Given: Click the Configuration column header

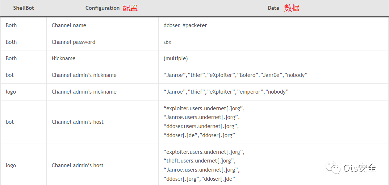Looking at the screenshot, I should (103, 8).
